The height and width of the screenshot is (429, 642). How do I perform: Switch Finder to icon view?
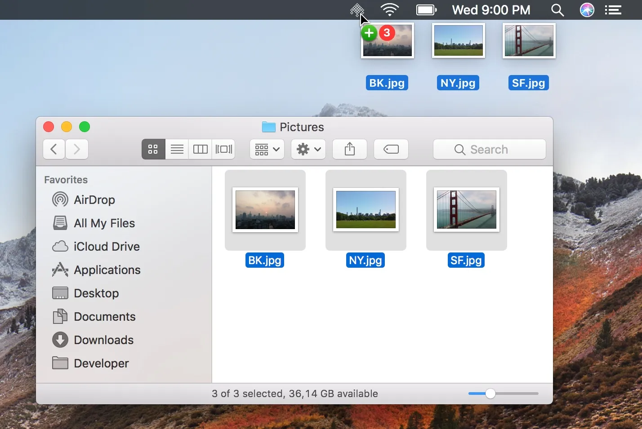pyautogui.click(x=153, y=149)
